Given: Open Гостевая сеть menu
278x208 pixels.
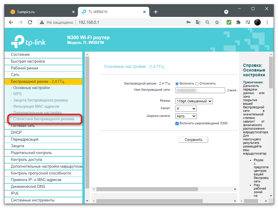Looking at the screenshot, I should [43, 126].
